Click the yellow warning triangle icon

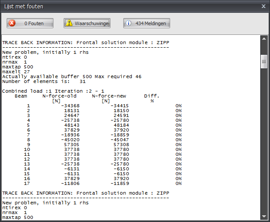(x=69, y=23)
